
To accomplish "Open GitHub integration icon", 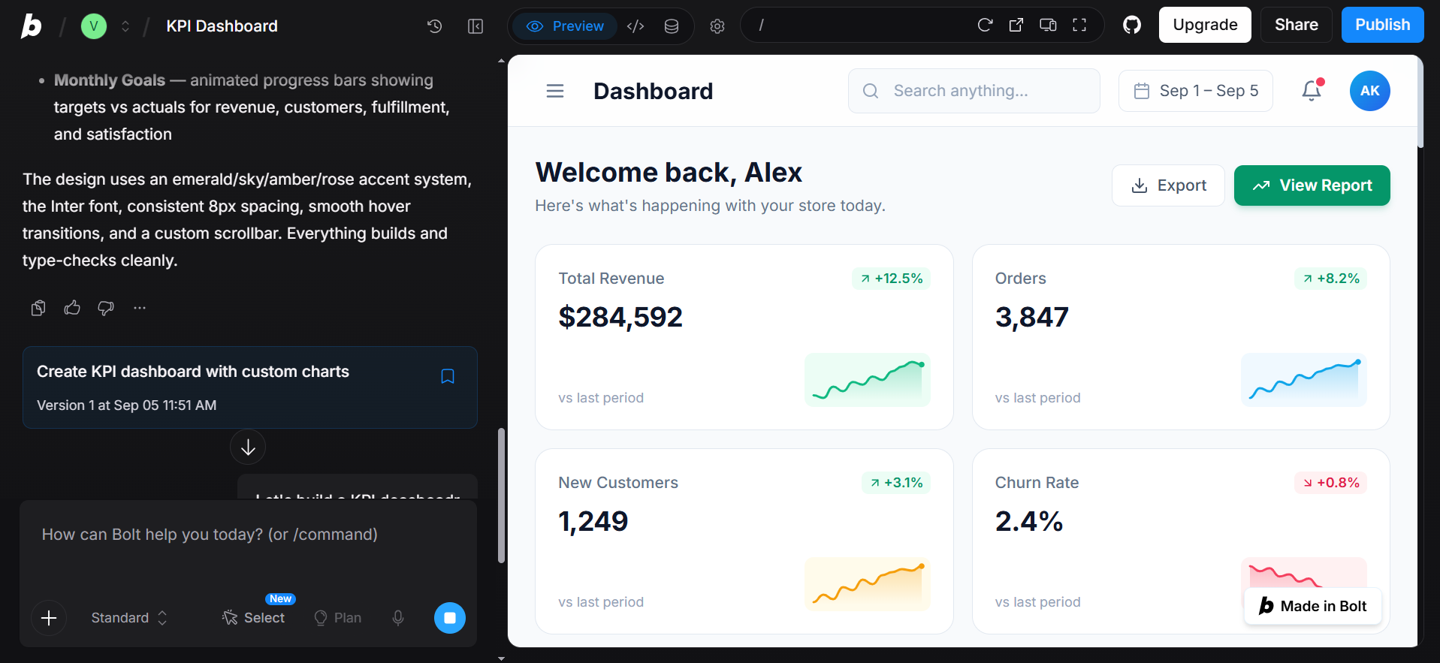I will pos(1132,26).
